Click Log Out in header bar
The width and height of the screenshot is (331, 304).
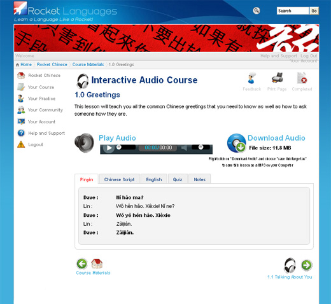[309, 56]
